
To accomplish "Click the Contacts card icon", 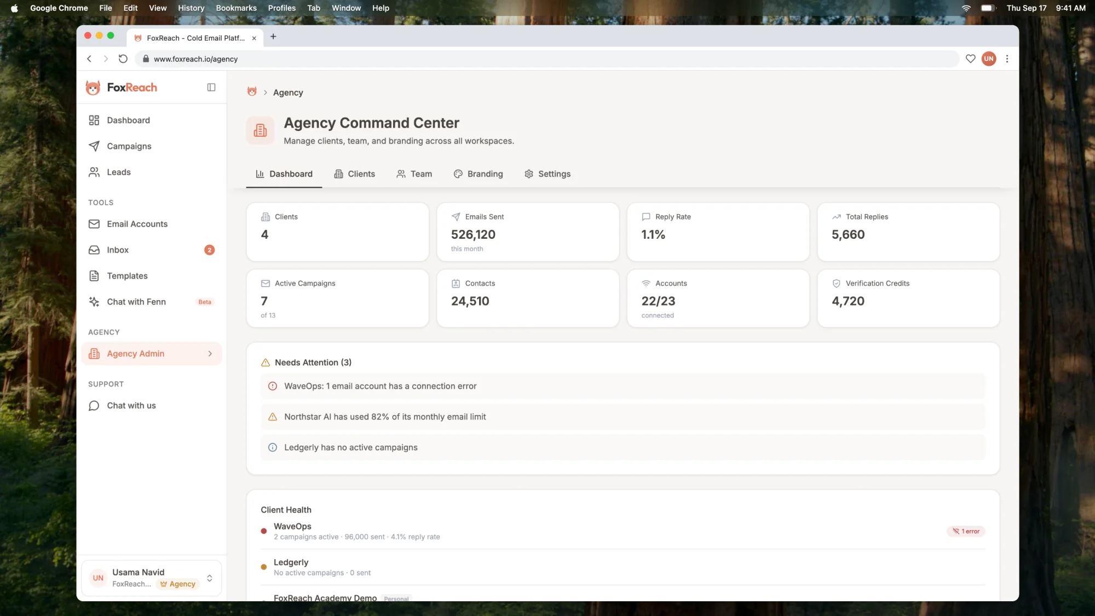I will coord(456,284).
